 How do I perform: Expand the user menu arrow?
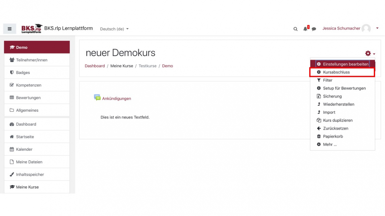click(377, 28)
